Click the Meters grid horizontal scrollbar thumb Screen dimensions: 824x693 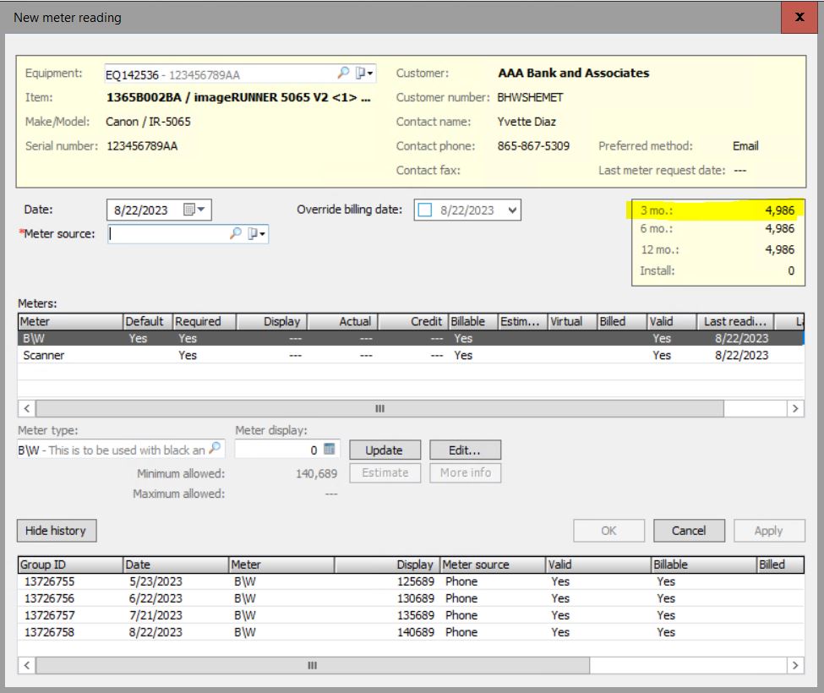379,408
